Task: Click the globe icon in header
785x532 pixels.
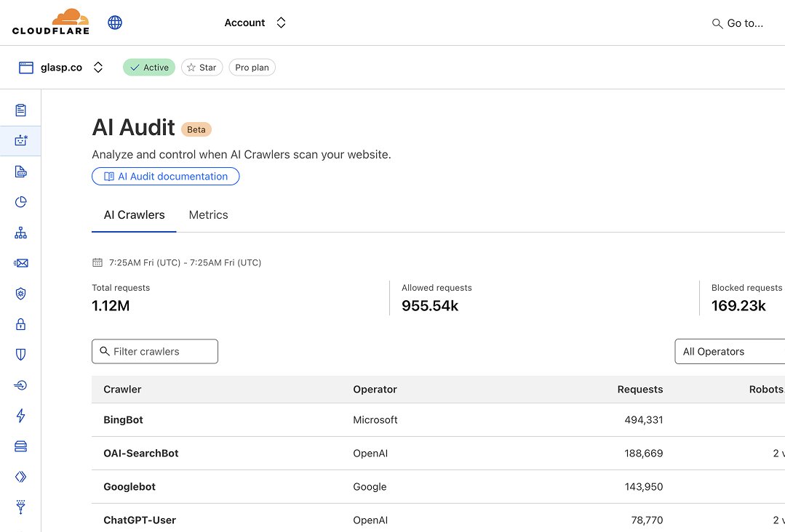Action: click(x=115, y=23)
